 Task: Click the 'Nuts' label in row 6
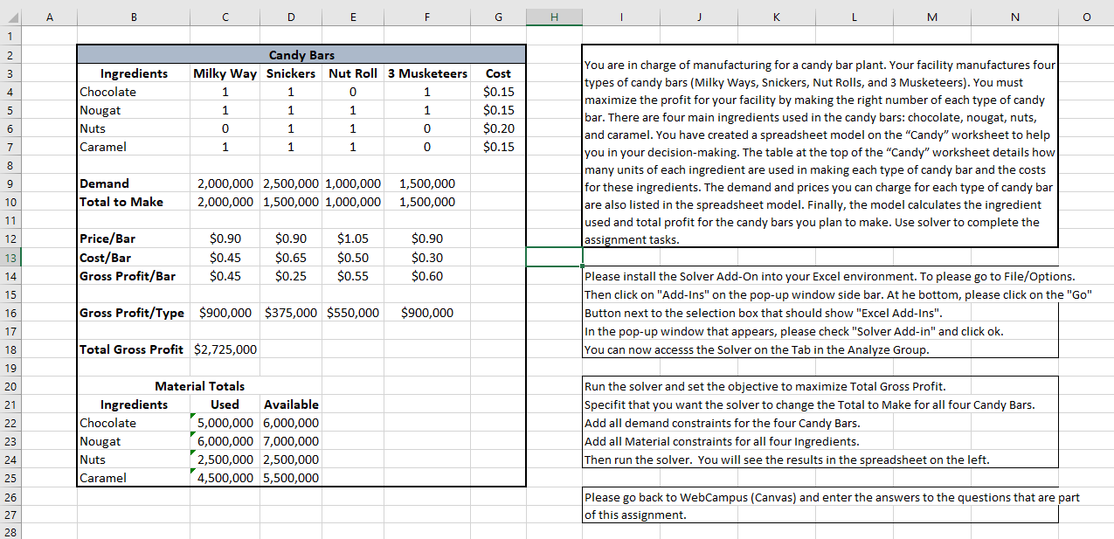point(93,128)
